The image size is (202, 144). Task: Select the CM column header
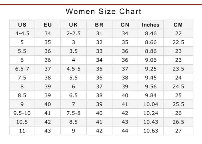(x=178, y=25)
